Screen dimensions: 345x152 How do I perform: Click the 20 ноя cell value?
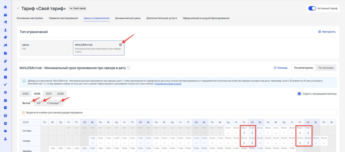click(244, 143)
